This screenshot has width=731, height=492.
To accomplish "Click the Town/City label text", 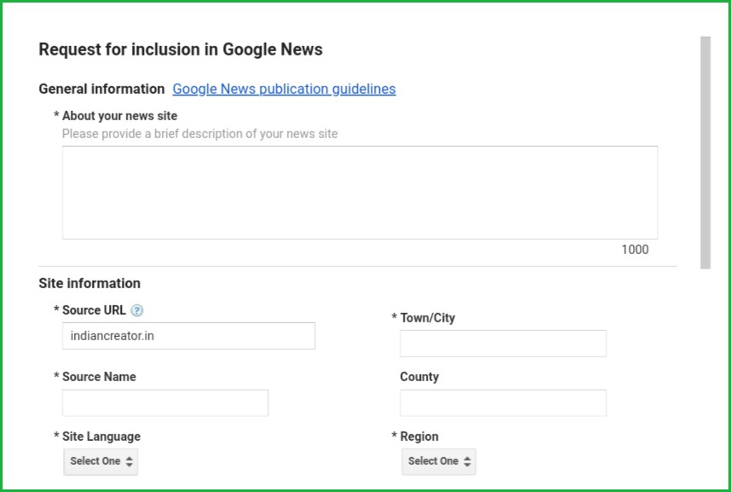I will 428,318.
